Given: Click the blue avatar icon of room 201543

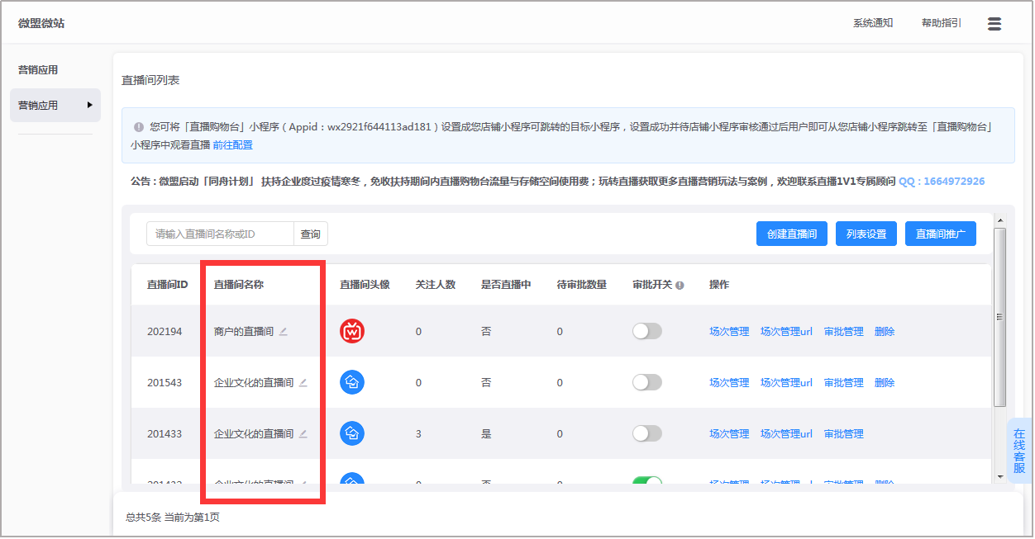Looking at the screenshot, I should [x=352, y=382].
